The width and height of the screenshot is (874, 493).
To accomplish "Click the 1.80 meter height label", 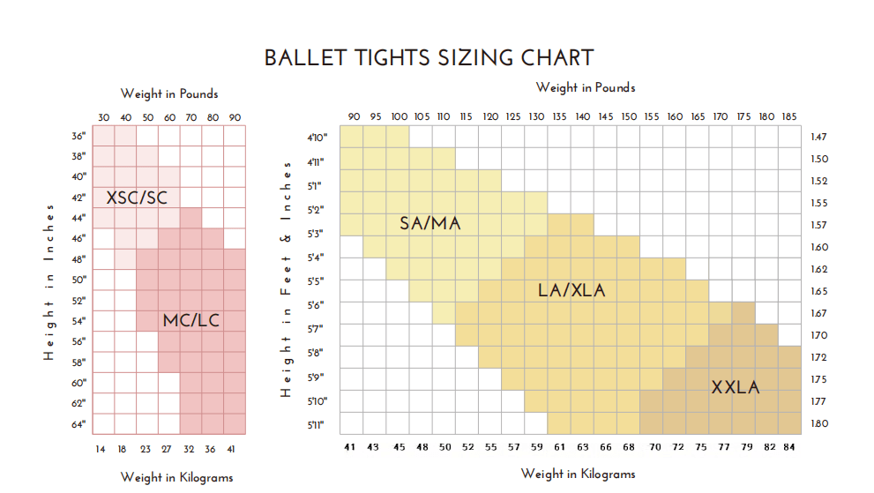I will coord(819,423).
